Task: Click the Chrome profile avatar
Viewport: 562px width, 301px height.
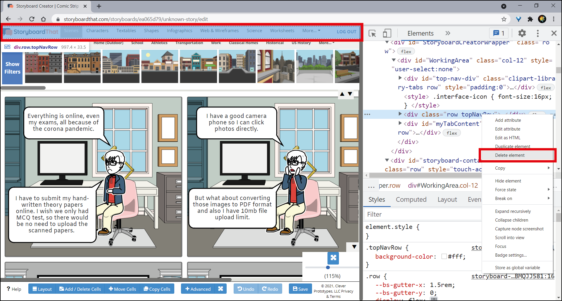Action: pos(542,19)
